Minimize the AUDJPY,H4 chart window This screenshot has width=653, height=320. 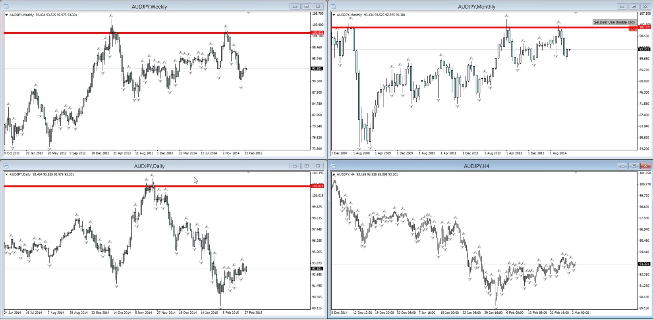[622, 166]
